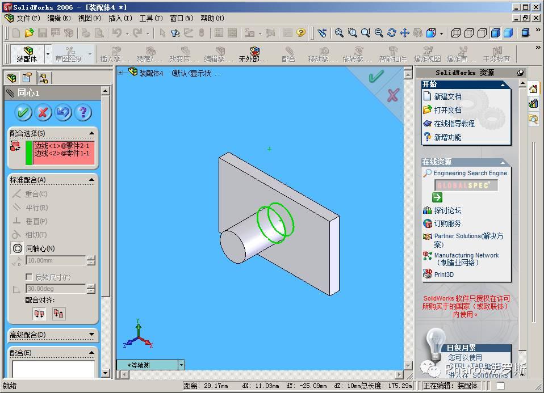Expand the 高级配合 section
The width and height of the screenshot is (544, 393).
pyautogui.click(x=91, y=335)
